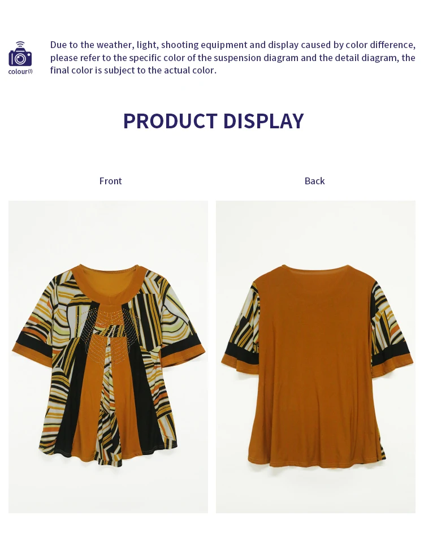Click the 'colour' label under camera
This screenshot has height=537, width=424.
(x=20, y=72)
